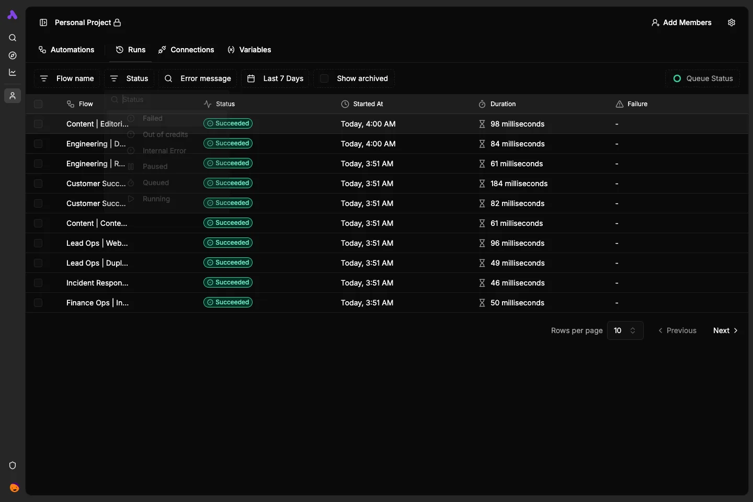The width and height of the screenshot is (753, 502).
Task: Switch to the Variables tab
Action: 249,50
